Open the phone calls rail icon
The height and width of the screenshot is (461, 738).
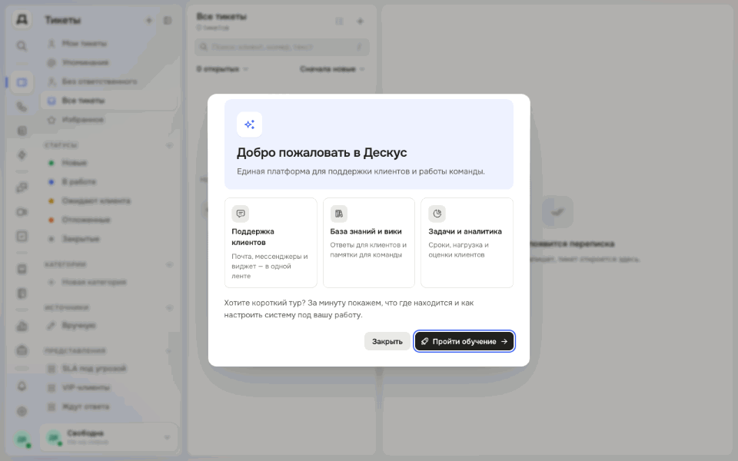tap(22, 107)
